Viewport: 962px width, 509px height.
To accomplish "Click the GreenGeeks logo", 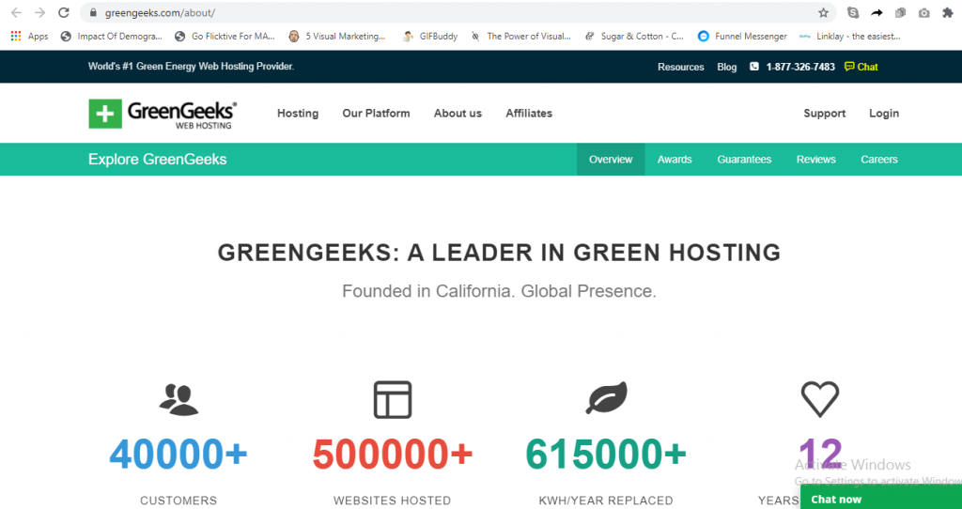I will pyautogui.click(x=163, y=114).
